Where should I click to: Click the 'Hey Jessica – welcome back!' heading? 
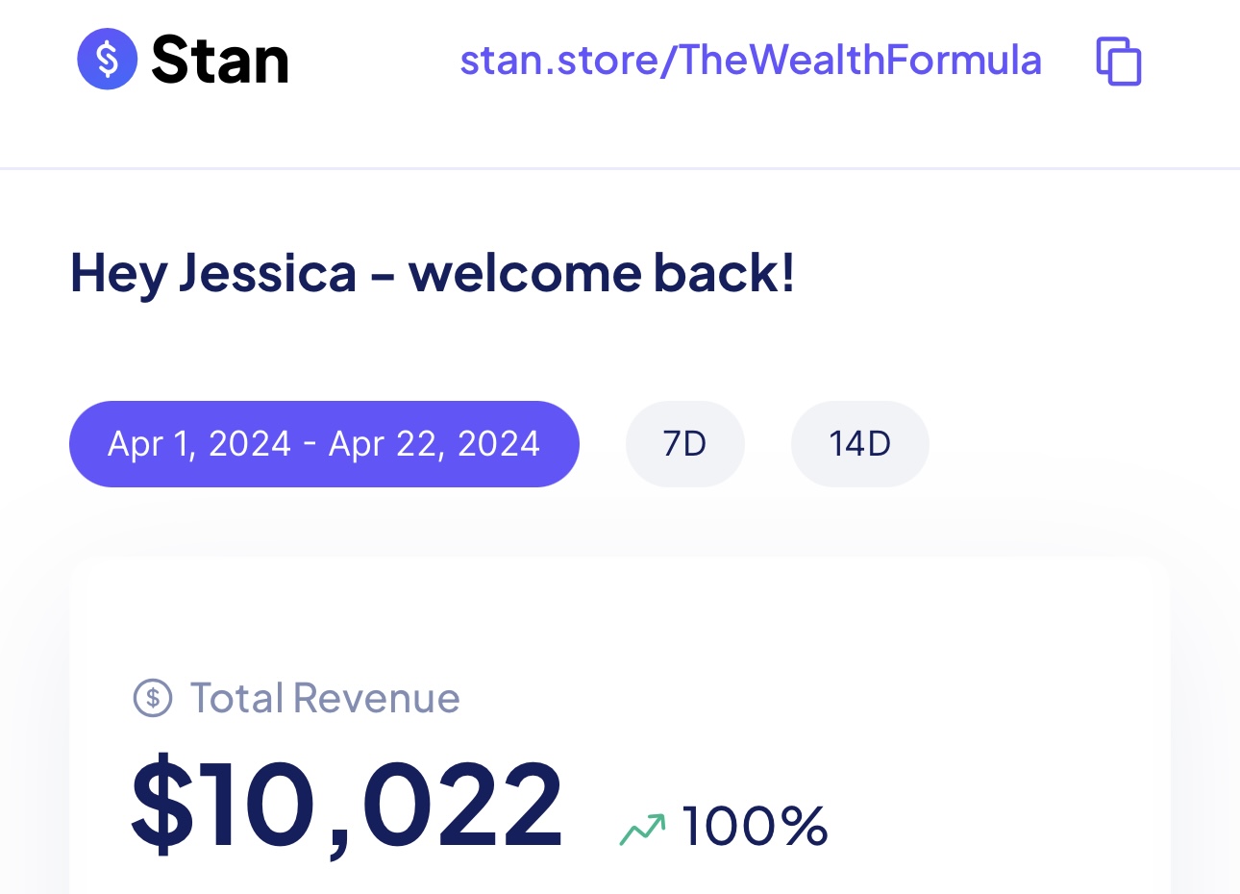[x=433, y=273]
